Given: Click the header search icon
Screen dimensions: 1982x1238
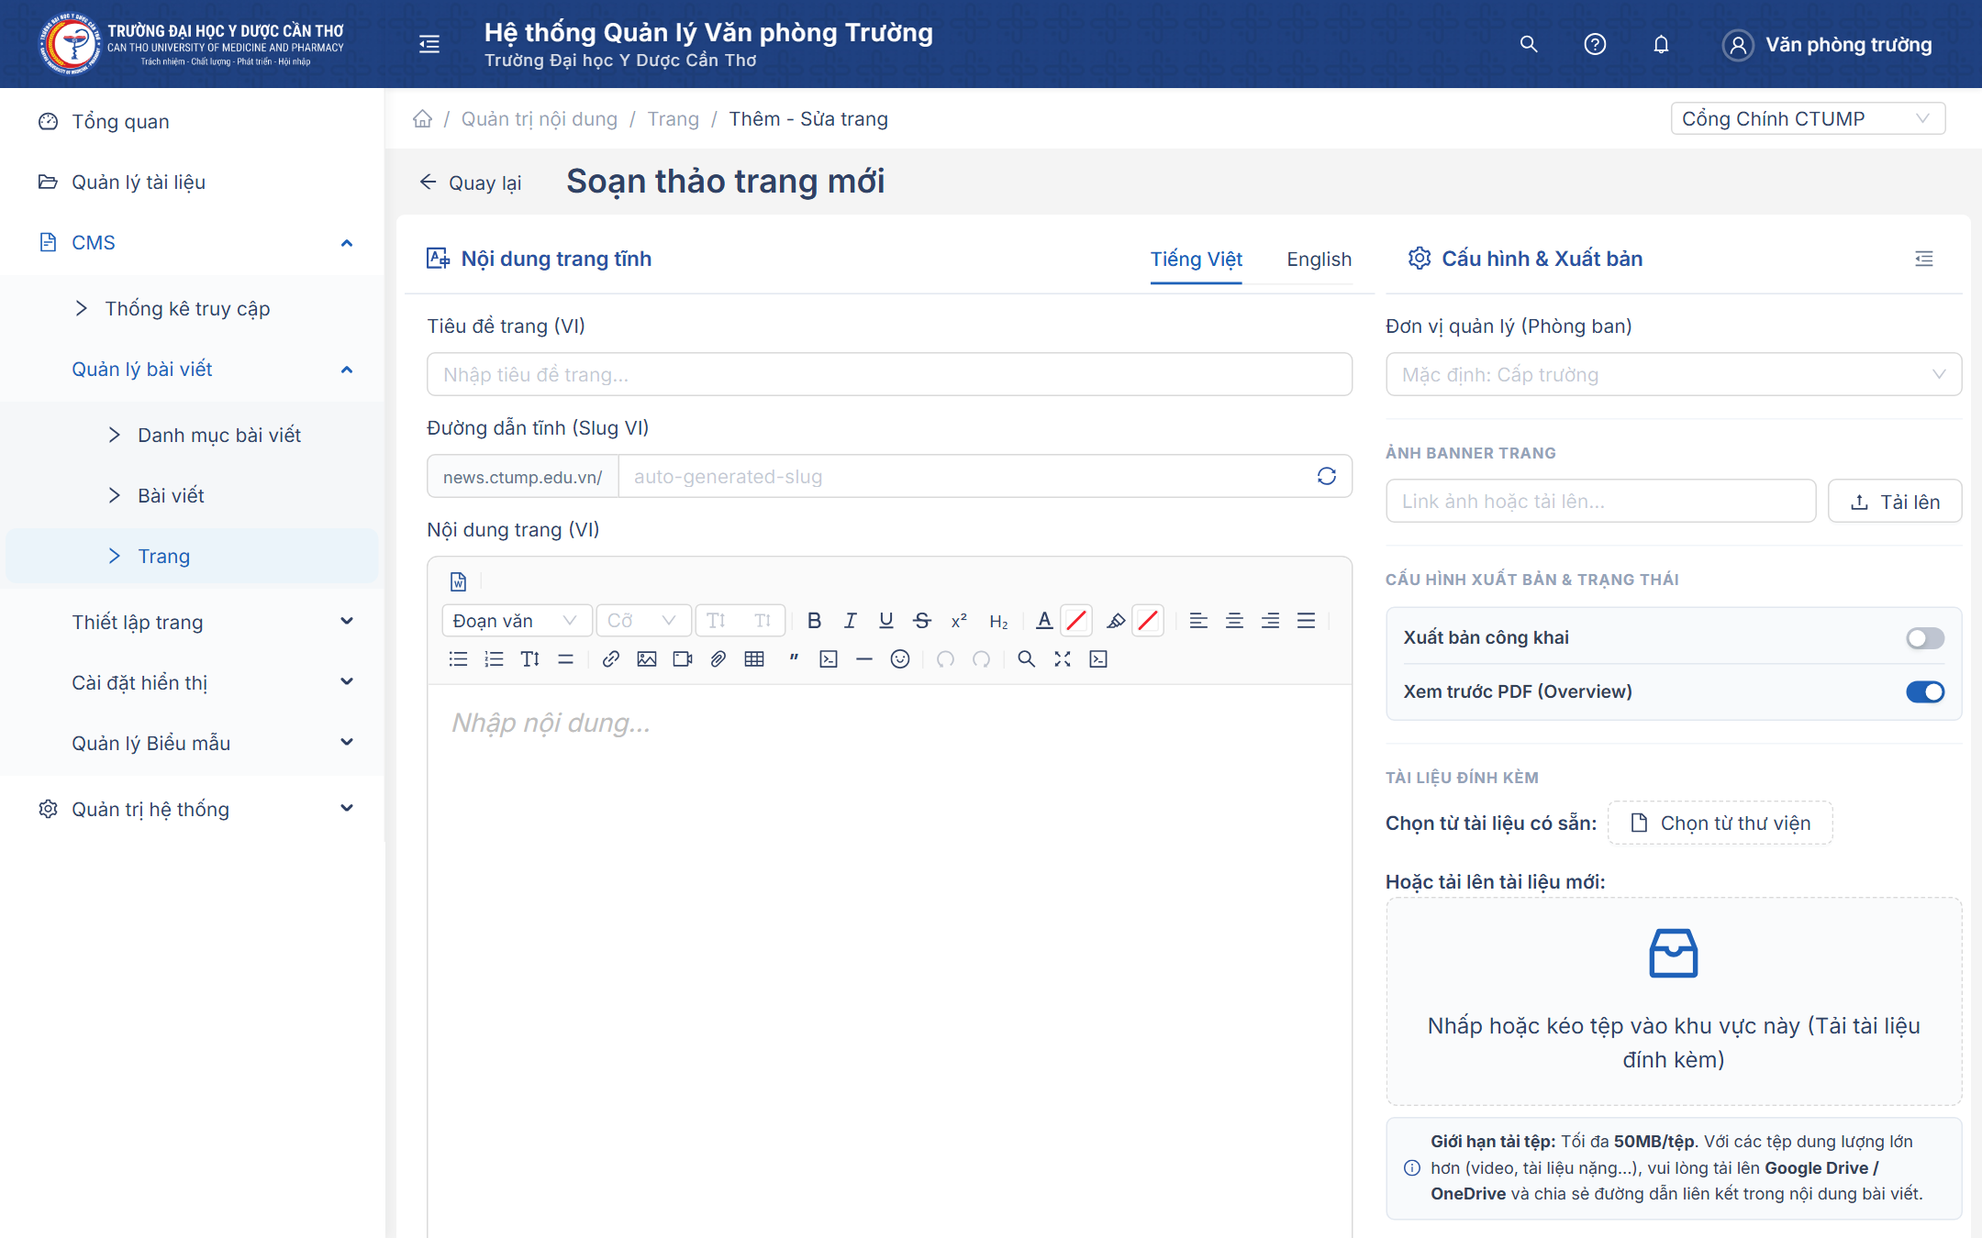Looking at the screenshot, I should (1529, 44).
